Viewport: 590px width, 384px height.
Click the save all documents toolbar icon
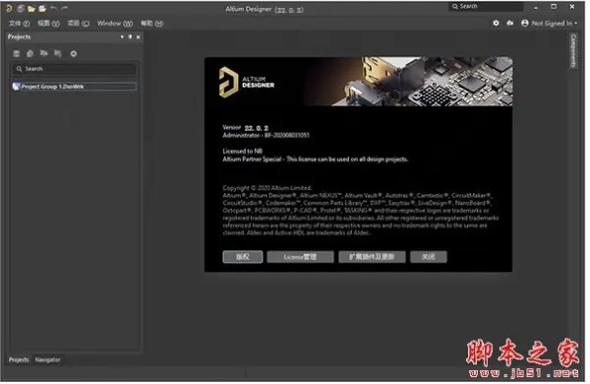pyautogui.click(x=21, y=8)
